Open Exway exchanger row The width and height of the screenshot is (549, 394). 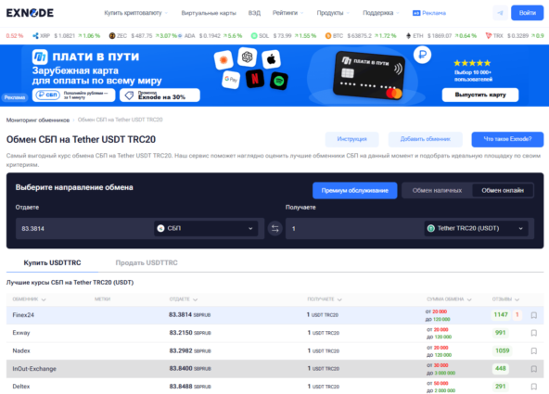[274, 333]
